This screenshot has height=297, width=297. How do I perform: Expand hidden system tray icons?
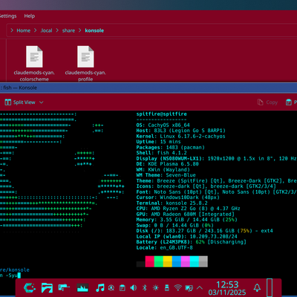(200, 288)
